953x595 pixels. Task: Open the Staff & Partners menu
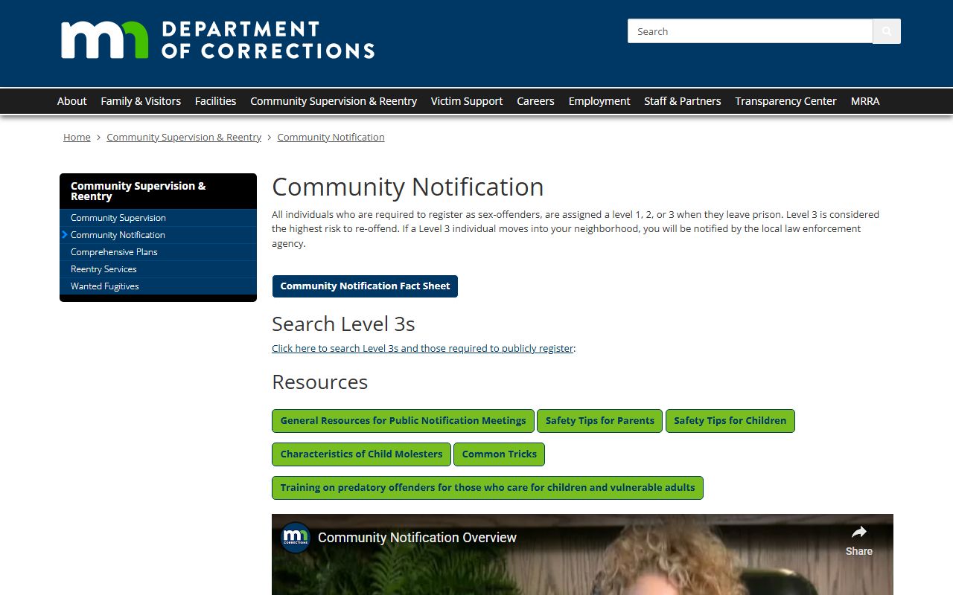click(x=683, y=101)
